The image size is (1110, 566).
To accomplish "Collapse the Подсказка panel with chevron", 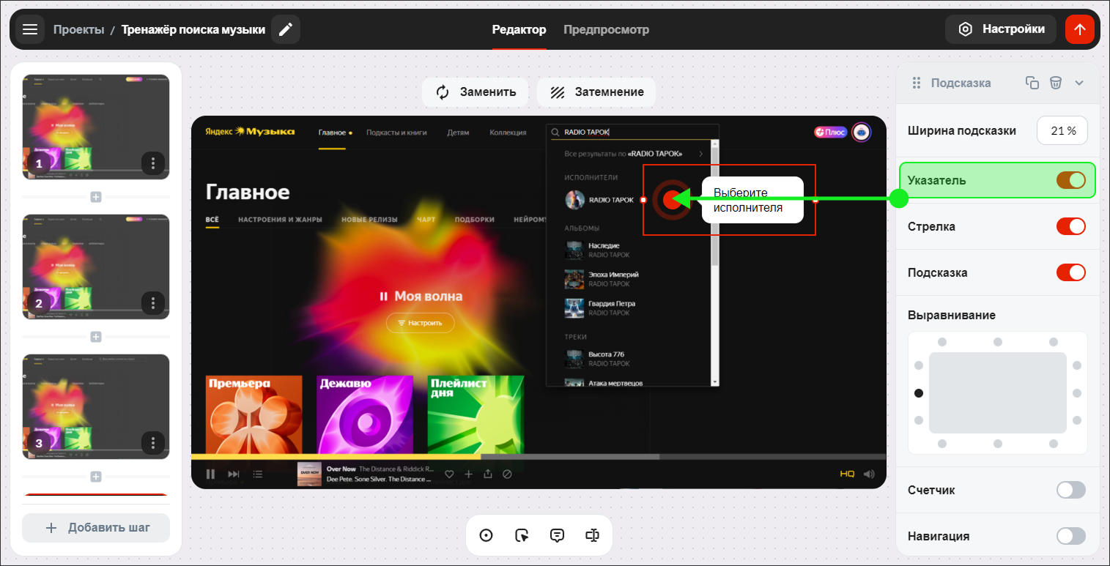I will pos(1079,83).
